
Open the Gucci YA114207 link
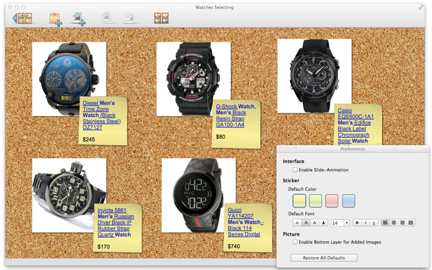[x=245, y=222]
